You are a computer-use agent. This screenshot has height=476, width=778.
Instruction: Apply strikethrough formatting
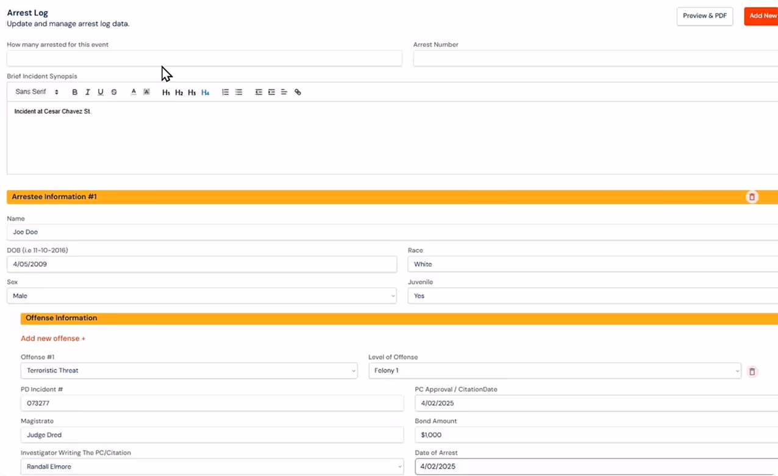pyautogui.click(x=114, y=92)
